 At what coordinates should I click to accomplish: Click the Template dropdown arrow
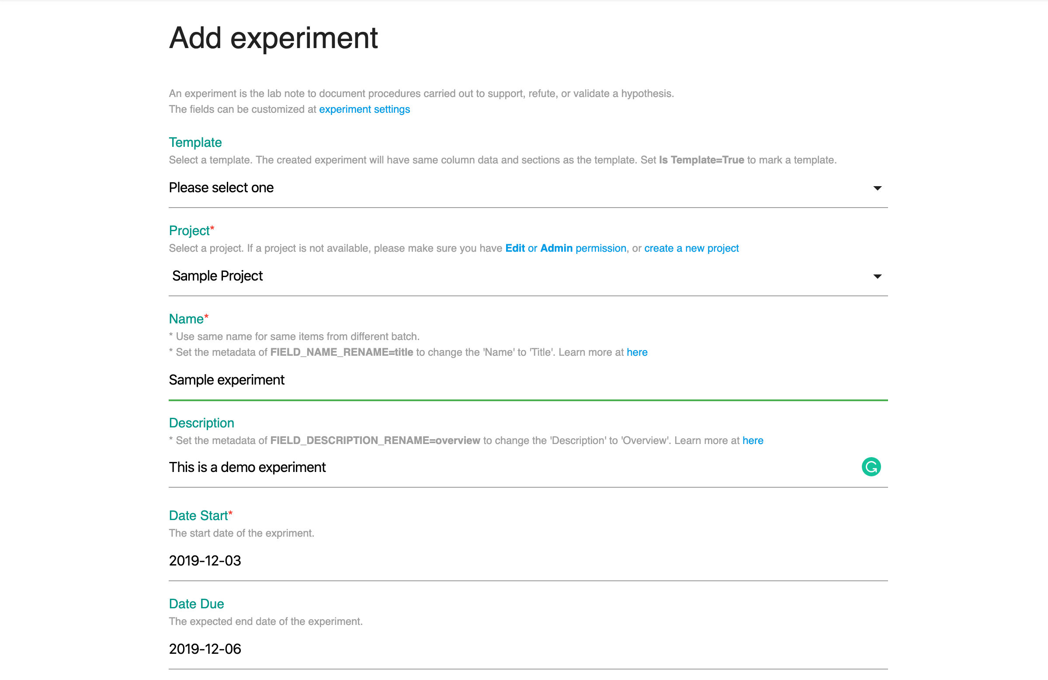coord(877,188)
